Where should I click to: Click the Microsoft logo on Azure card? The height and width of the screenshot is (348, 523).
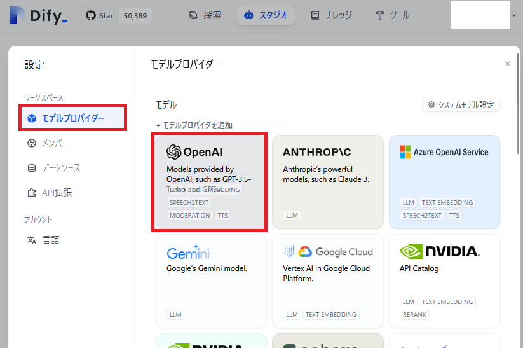405,152
